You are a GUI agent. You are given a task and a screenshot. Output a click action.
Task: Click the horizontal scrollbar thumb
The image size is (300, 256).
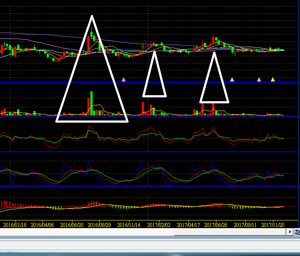pos(231,232)
